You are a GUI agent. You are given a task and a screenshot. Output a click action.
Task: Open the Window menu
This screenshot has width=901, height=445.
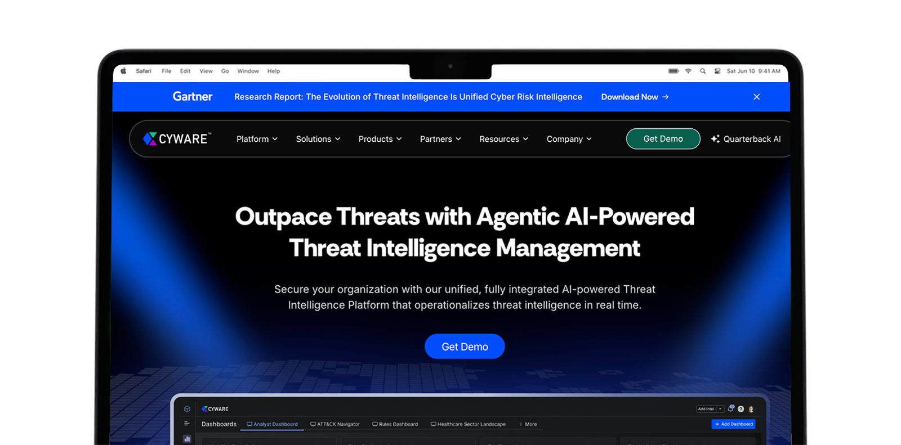(x=248, y=71)
